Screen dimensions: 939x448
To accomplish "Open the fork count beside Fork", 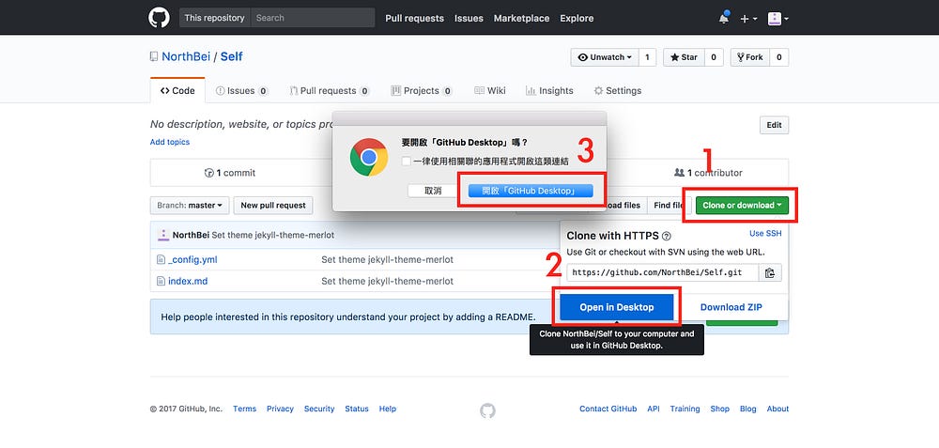I will (x=779, y=57).
